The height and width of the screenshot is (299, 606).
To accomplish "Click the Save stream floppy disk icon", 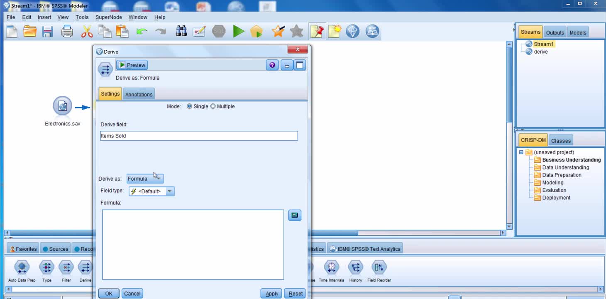I will click(47, 32).
